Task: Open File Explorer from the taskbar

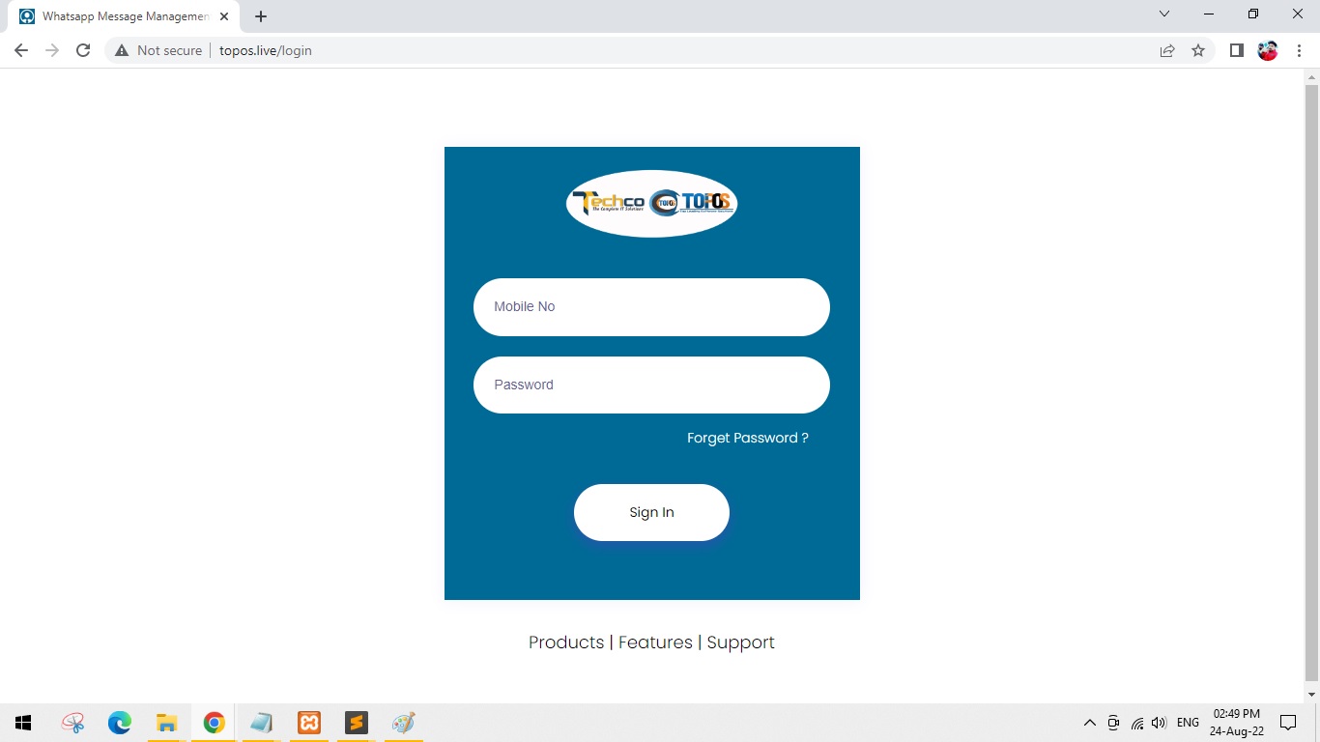Action: [167, 723]
